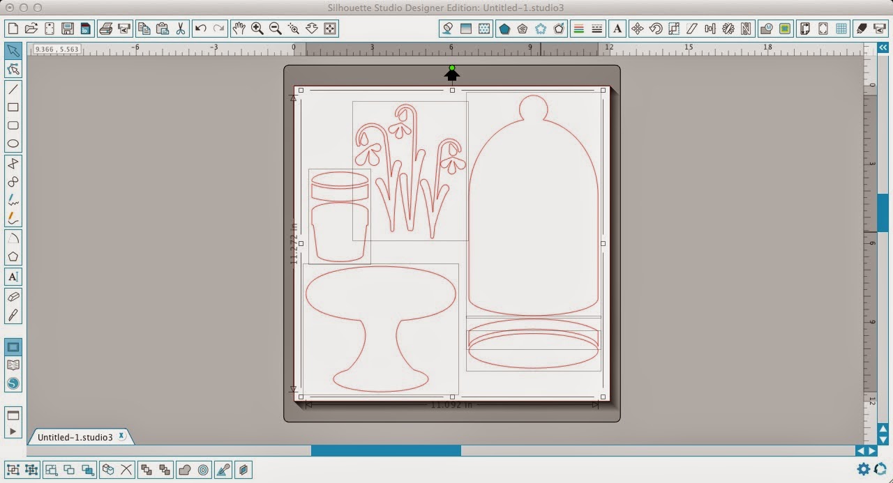Open the Line Style options
This screenshot has height=483, width=893.
tap(597, 29)
